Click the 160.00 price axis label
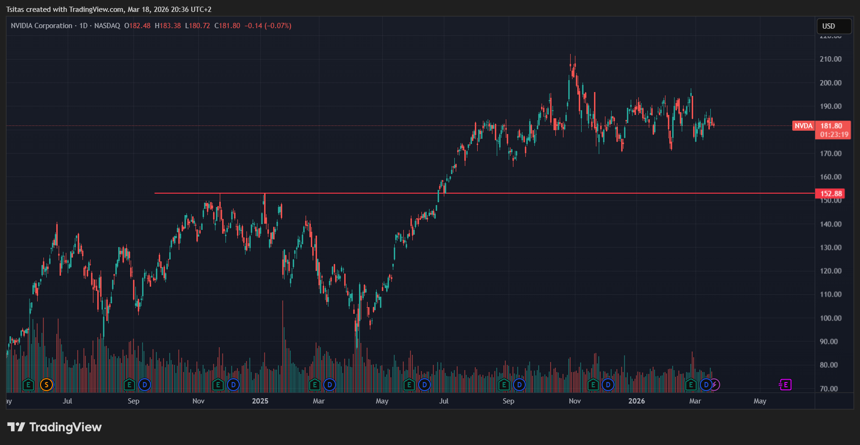This screenshot has width=860, height=445. [830, 177]
